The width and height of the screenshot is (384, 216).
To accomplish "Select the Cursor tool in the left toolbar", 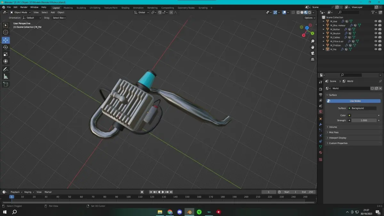I will click(6, 32).
